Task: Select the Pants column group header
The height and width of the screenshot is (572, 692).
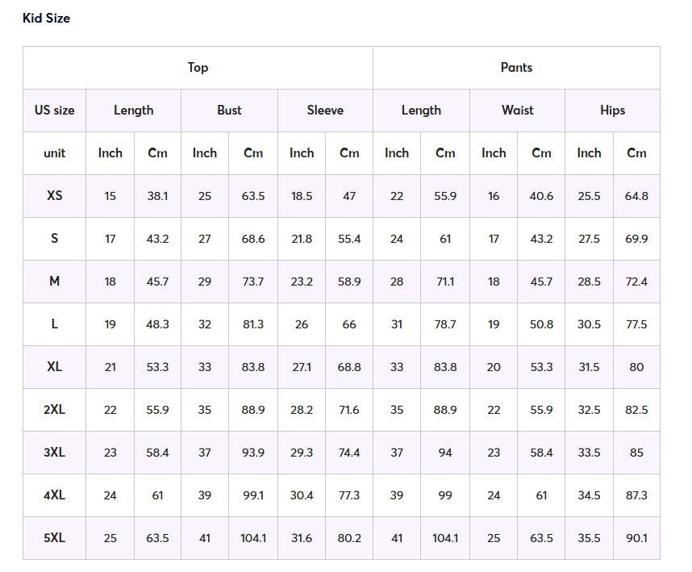Action: (x=516, y=68)
